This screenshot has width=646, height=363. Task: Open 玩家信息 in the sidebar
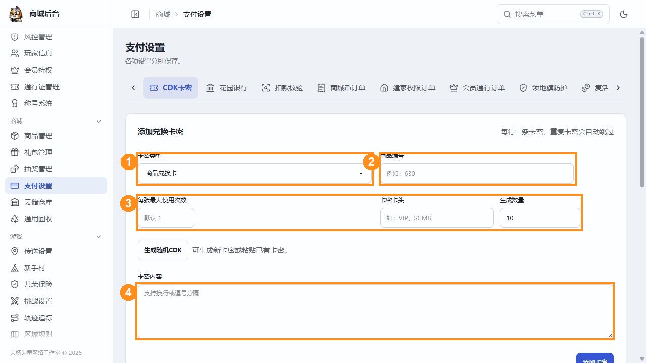[x=56, y=53]
